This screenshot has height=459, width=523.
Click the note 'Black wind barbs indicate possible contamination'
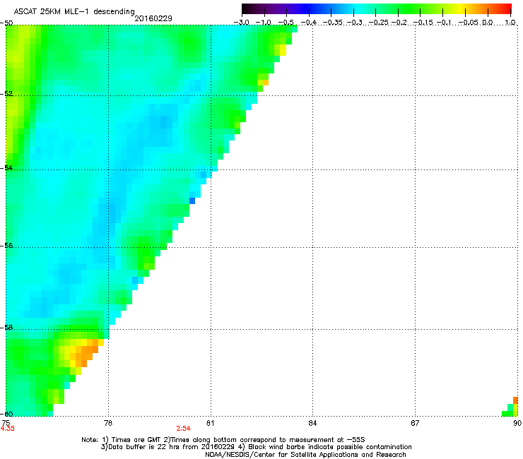330,447
